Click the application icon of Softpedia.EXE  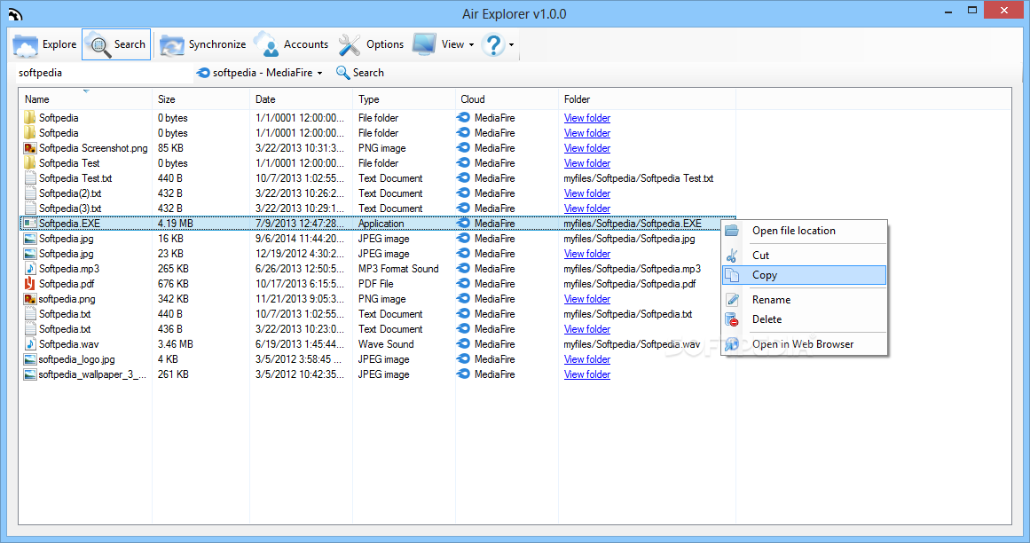tap(29, 224)
